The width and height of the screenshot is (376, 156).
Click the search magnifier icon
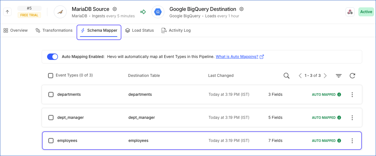pos(286,76)
